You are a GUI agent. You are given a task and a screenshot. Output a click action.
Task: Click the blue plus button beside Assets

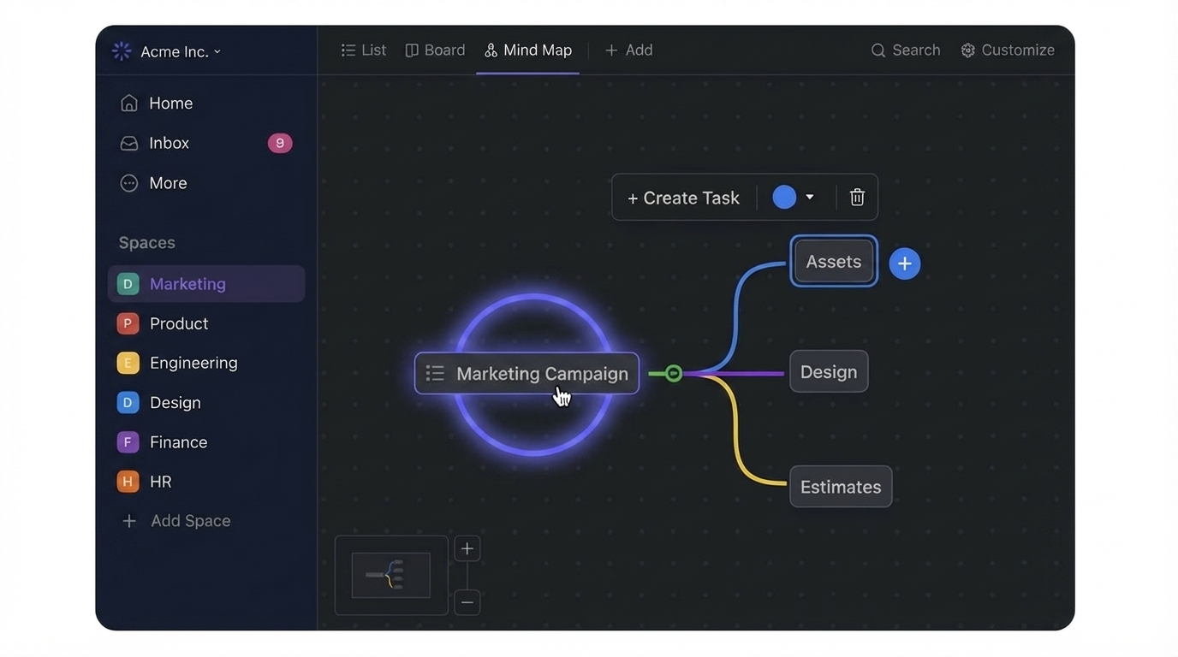(x=905, y=263)
